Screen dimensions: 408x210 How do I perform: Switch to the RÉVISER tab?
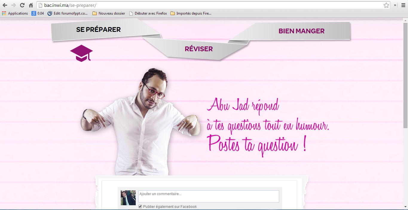pos(199,49)
